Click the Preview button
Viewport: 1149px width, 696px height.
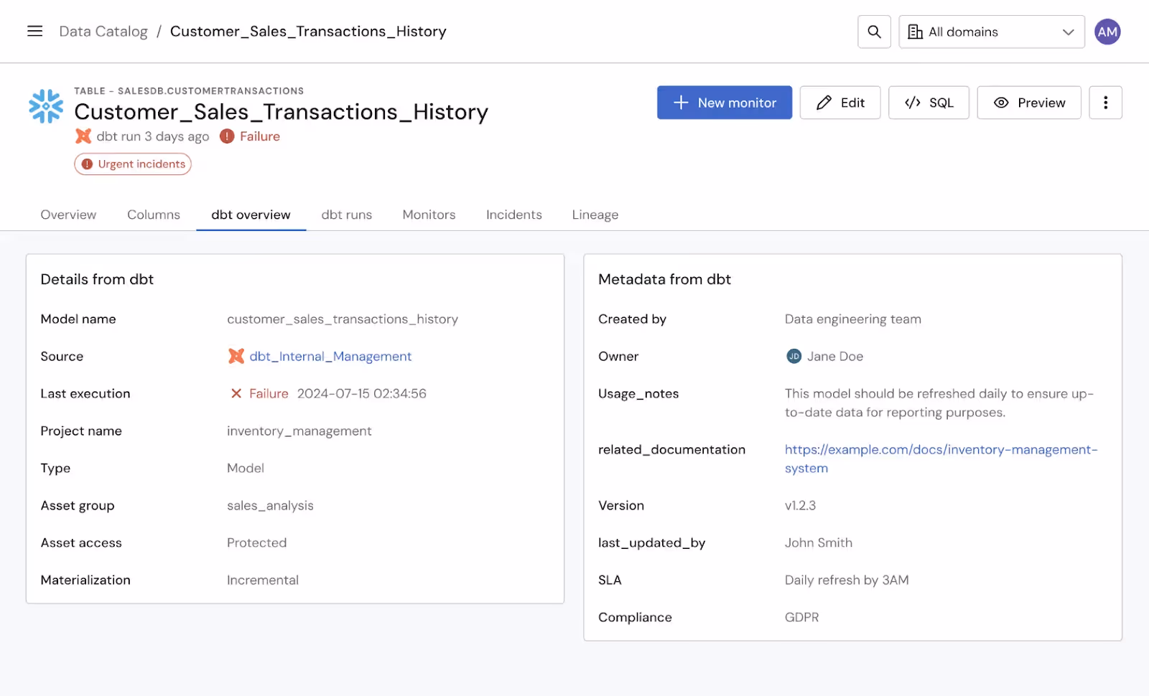pyautogui.click(x=1028, y=103)
